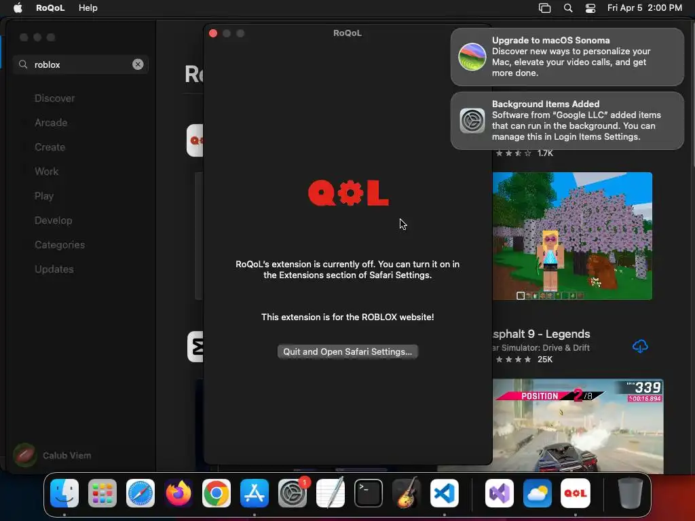Open Categories in App Store sidebar
Screen dimensions: 695x521
60,244
